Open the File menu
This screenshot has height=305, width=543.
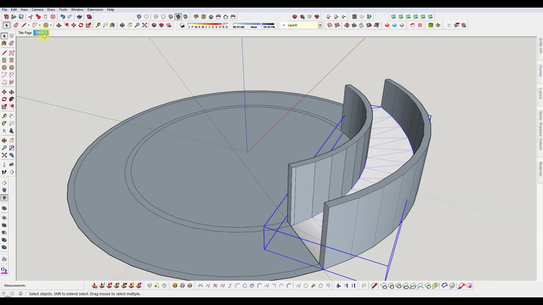tap(4, 9)
